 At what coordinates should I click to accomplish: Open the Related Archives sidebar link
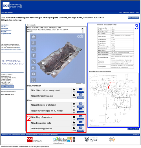click(x=6, y=30)
